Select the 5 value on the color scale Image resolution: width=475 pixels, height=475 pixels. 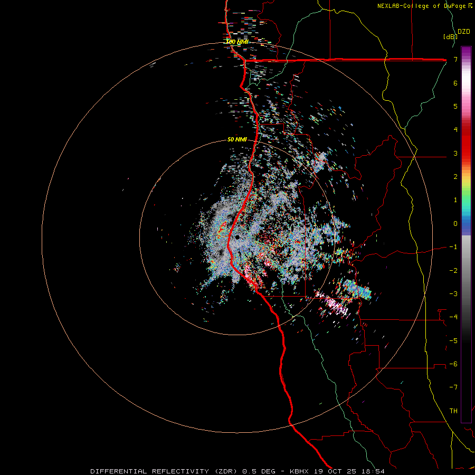click(455, 106)
